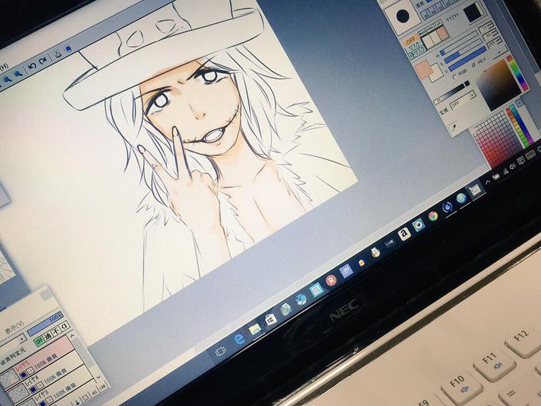Click the round brush tip preview
Image resolution: width=541 pixels, height=406 pixels.
point(403,16)
